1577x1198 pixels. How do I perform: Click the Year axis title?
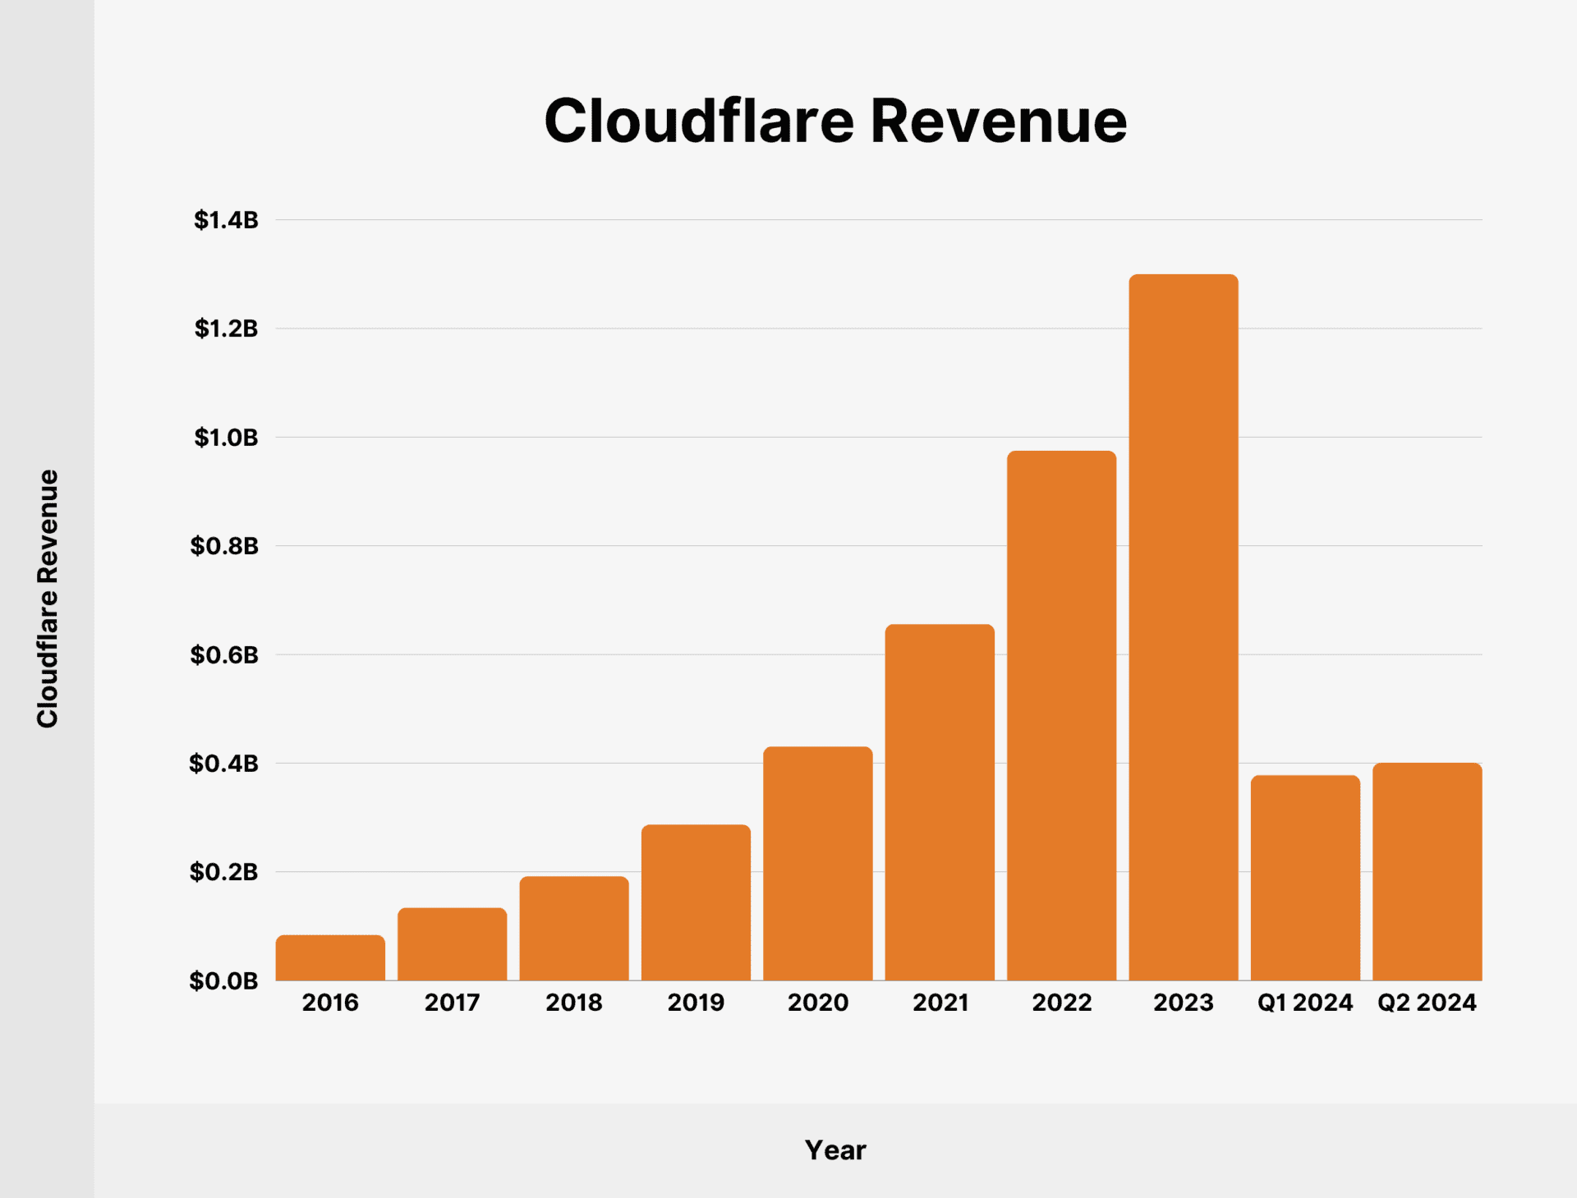point(835,1149)
